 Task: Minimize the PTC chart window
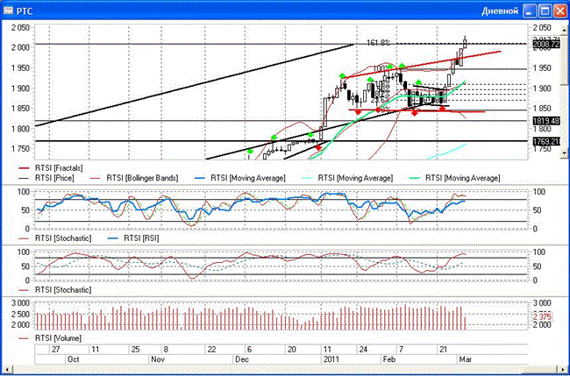tap(531, 11)
